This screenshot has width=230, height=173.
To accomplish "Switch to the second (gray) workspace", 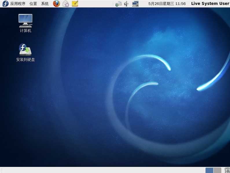I will [217, 170].
